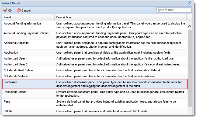Sort by the Description column header

tap(120, 17)
